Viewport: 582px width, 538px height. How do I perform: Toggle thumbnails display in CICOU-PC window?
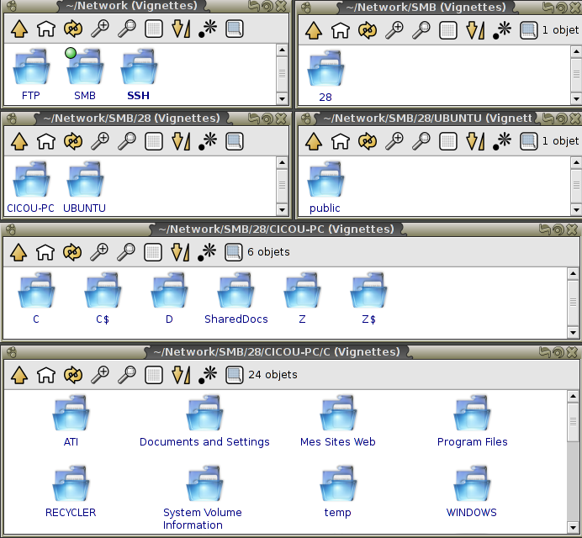click(234, 252)
